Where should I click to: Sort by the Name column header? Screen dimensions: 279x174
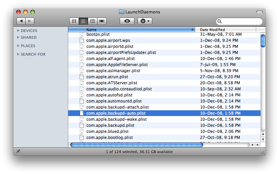132,30
